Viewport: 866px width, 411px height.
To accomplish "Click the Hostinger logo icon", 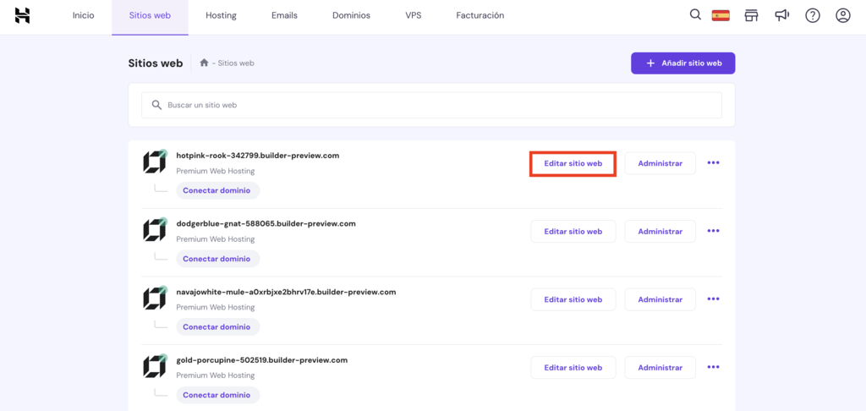I will 22,15.
